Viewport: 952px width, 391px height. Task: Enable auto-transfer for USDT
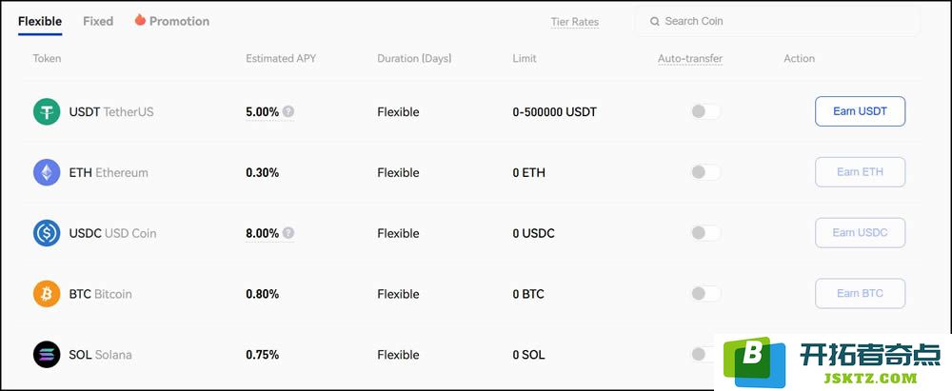(705, 111)
